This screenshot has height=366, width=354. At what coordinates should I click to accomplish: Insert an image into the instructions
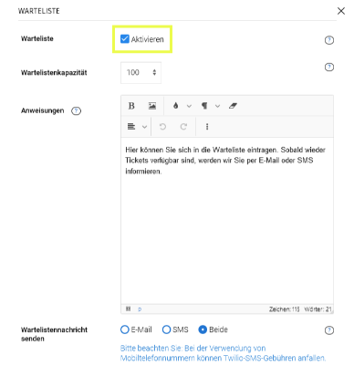(x=152, y=106)
